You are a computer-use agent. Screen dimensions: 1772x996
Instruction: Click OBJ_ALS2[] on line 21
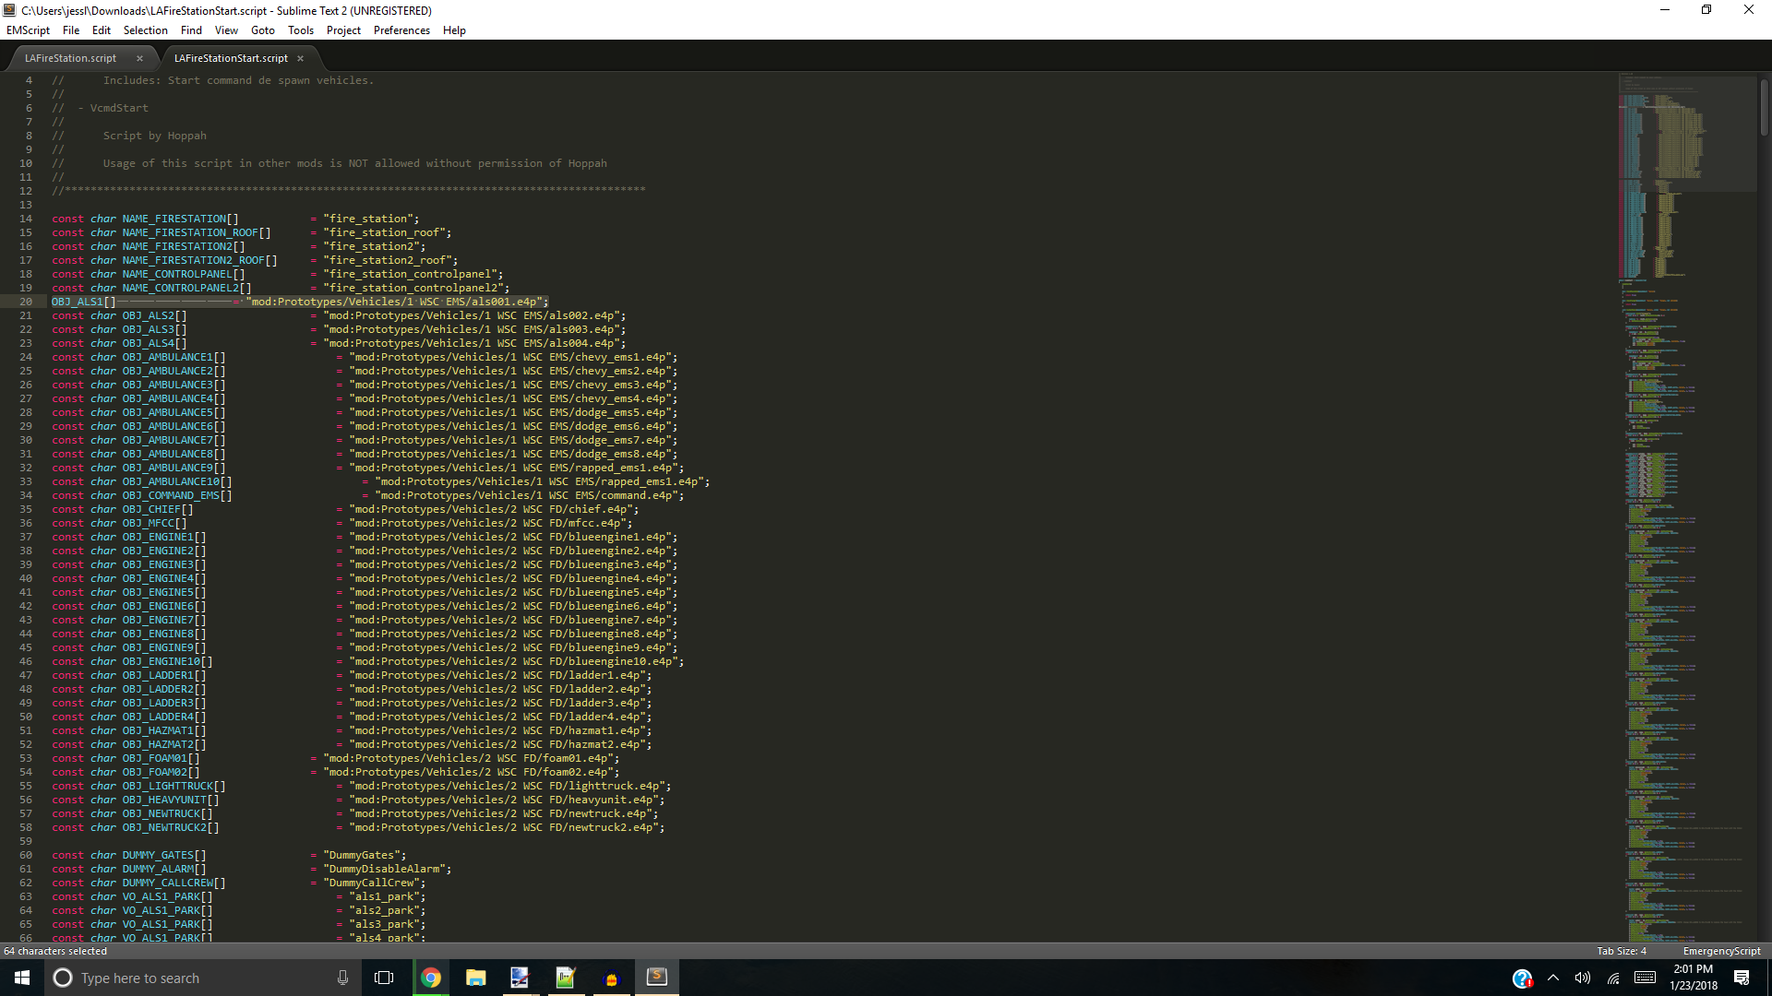(x=154, y=315)
